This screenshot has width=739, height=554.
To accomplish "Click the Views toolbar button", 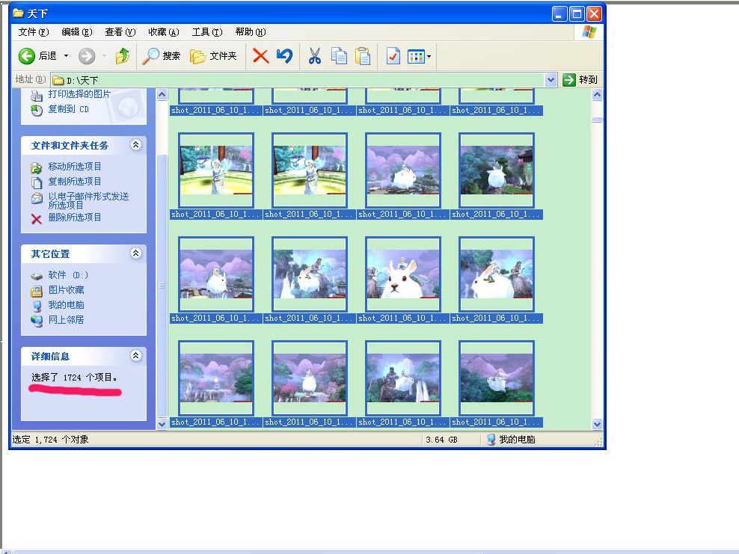I will click(416, 57).
